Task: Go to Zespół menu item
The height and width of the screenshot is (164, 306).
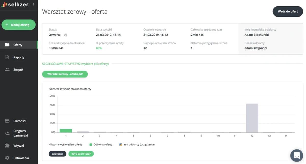Action: [x=19, y=70]
